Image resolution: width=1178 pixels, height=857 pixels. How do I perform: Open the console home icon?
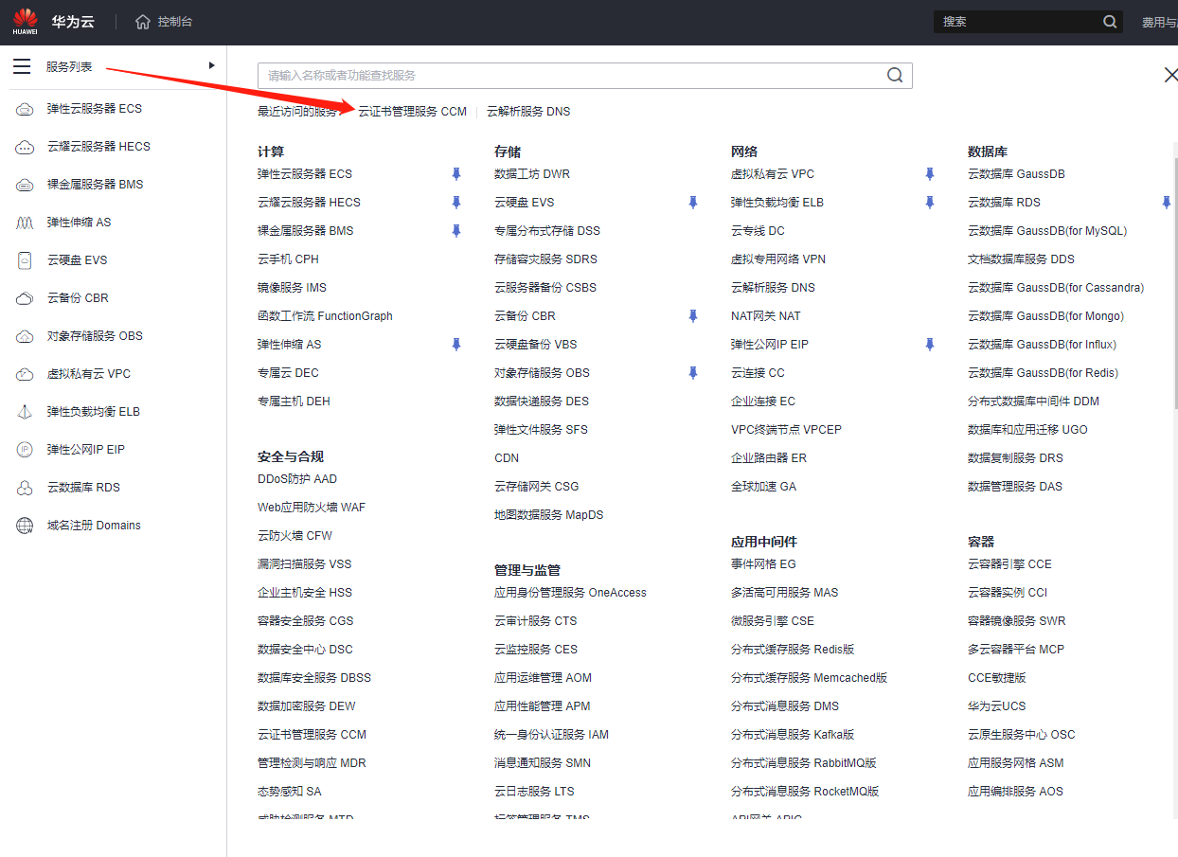point(143,21)
